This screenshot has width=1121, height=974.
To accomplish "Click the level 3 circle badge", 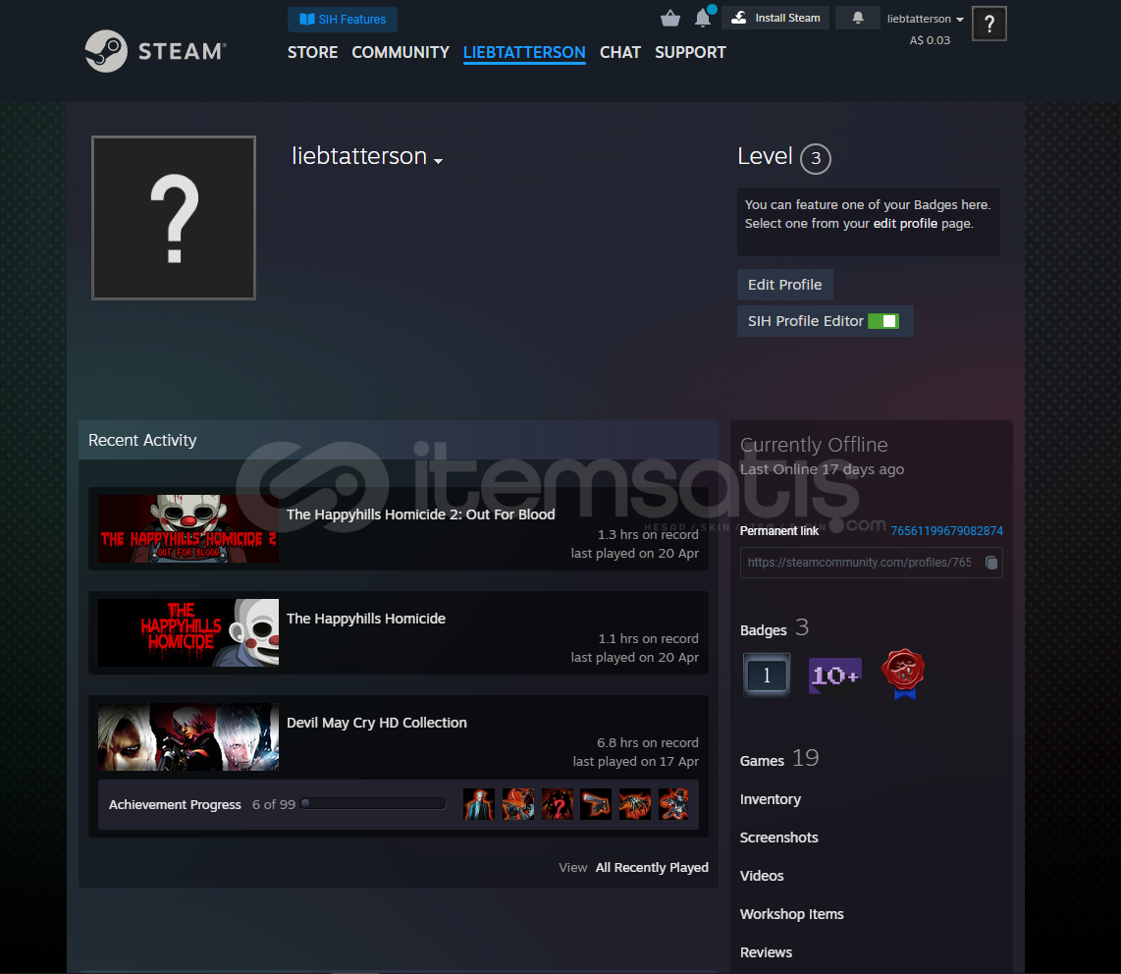I will tap(816, 158).
